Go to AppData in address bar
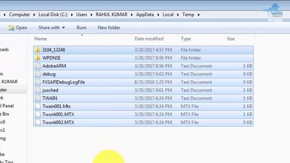 [x=145, y=14]
